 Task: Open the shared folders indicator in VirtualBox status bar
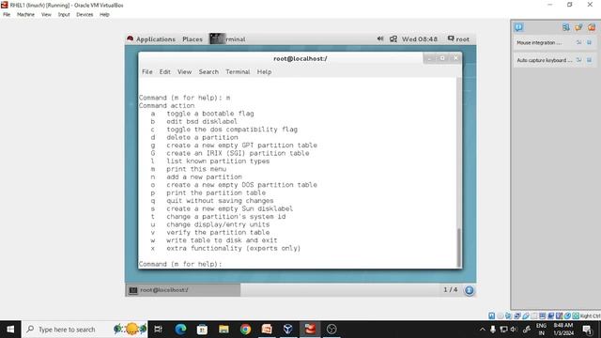(534, 315)
